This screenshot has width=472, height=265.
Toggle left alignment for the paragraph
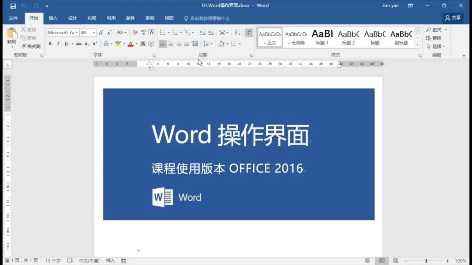[163, 44]
